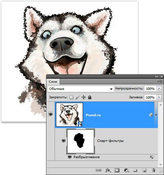
Task: Open filter blending options for Разбрызгивание
Action: click(152, 157)
